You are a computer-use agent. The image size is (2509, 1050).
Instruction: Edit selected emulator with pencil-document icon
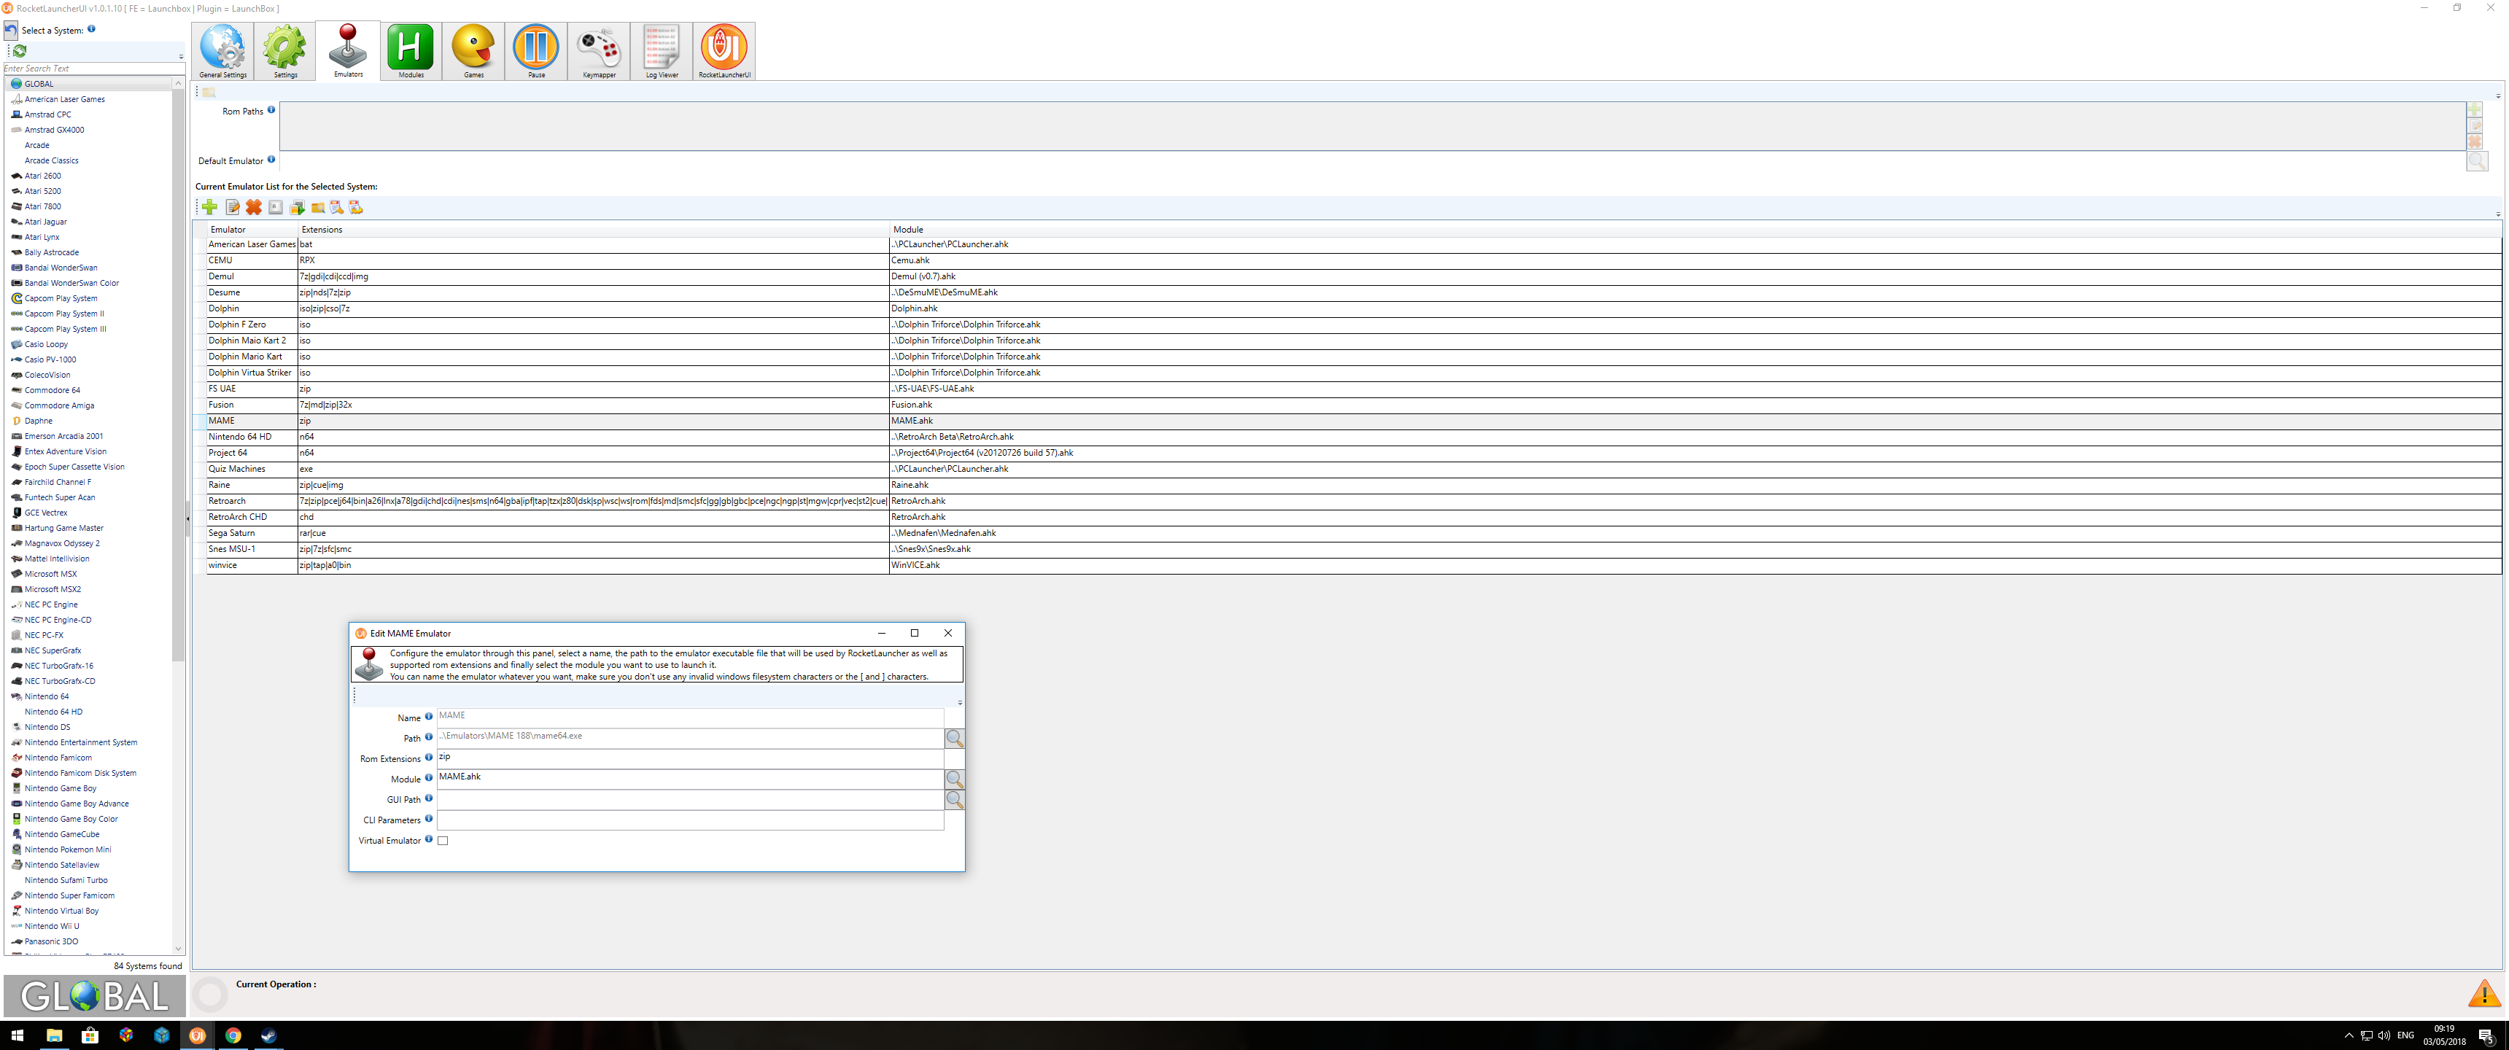pyautogui.click(x=233, y=206)
